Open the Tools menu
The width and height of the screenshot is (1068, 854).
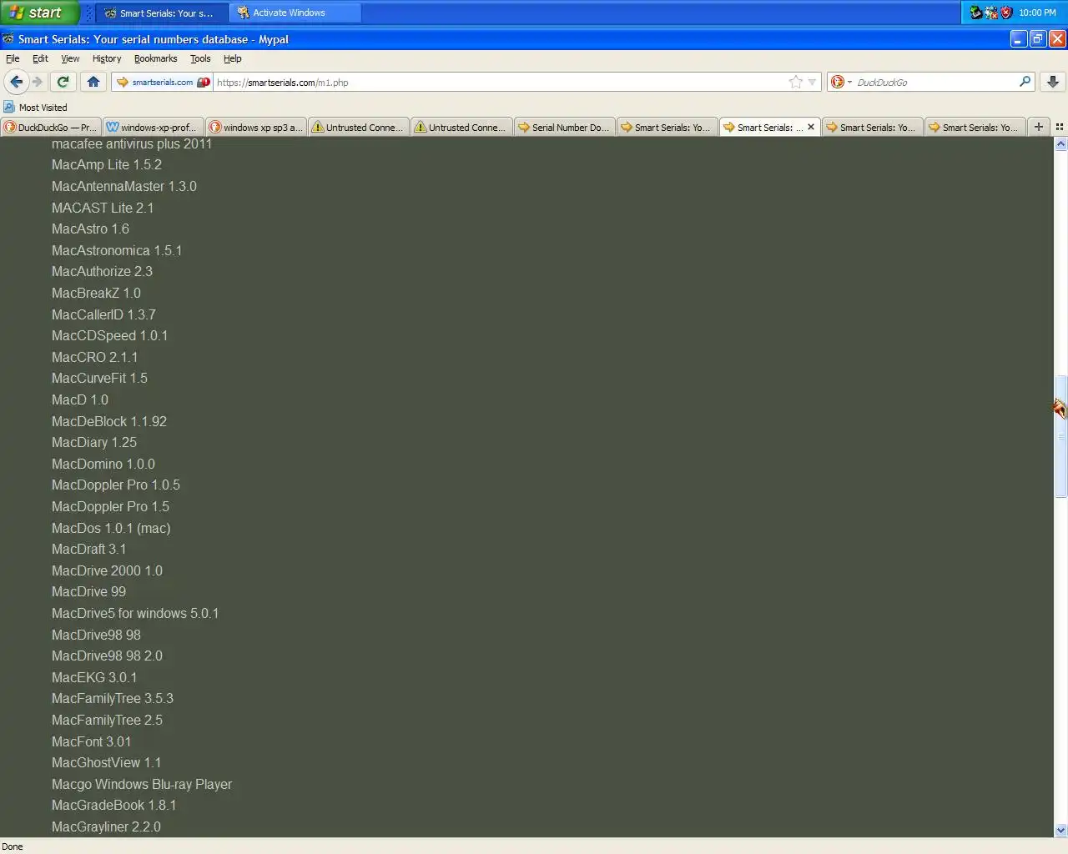[x=200, y=58]
